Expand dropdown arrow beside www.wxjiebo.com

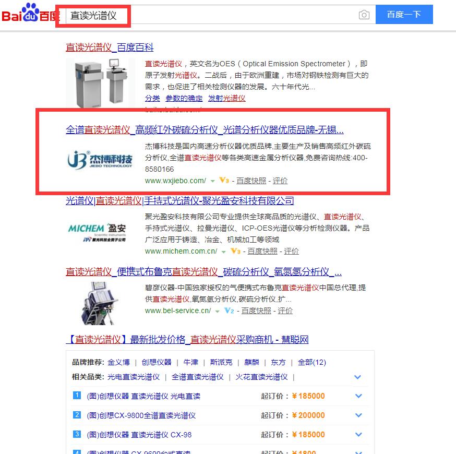(x=212, y=181)
